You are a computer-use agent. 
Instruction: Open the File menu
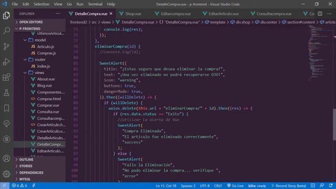click(x=15, y=4)
